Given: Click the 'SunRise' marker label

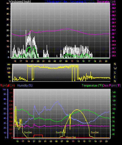Looking at the screenshot, I should [60, 132].
